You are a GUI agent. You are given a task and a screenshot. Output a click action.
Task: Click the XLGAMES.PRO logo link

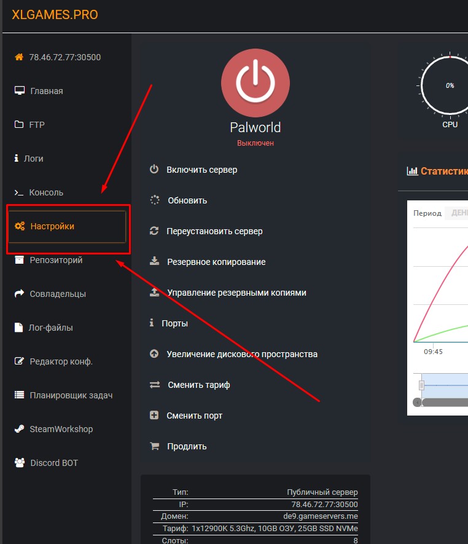pos(55,15)
